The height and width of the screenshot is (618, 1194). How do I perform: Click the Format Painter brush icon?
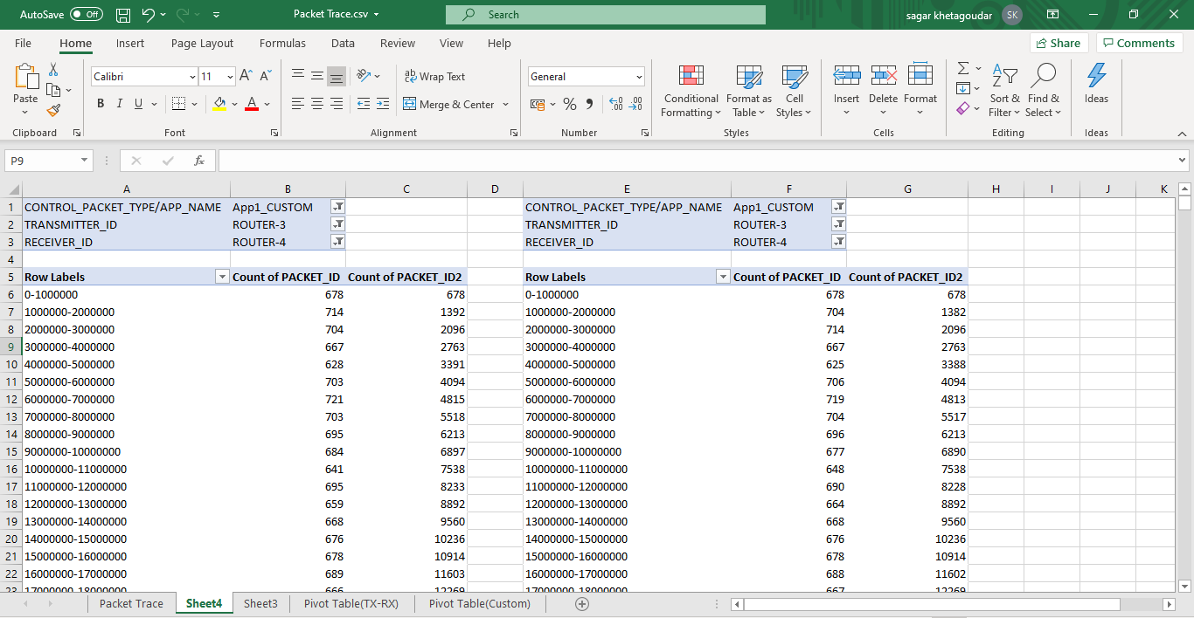pyautogui.click(x=53, y=110)
